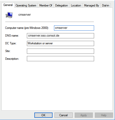Viewport: 115px width, 120px height.
Task: Select the Delegation tab
Action: point(61,5)
